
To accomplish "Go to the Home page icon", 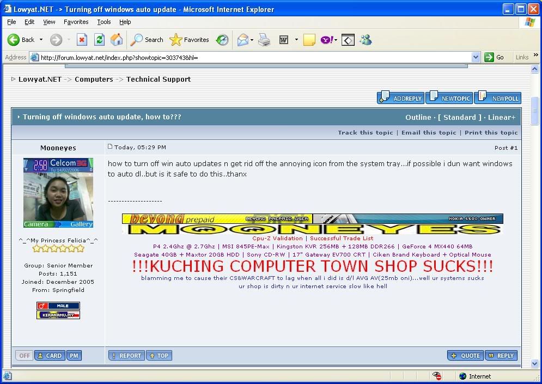I will pos(117,40).
